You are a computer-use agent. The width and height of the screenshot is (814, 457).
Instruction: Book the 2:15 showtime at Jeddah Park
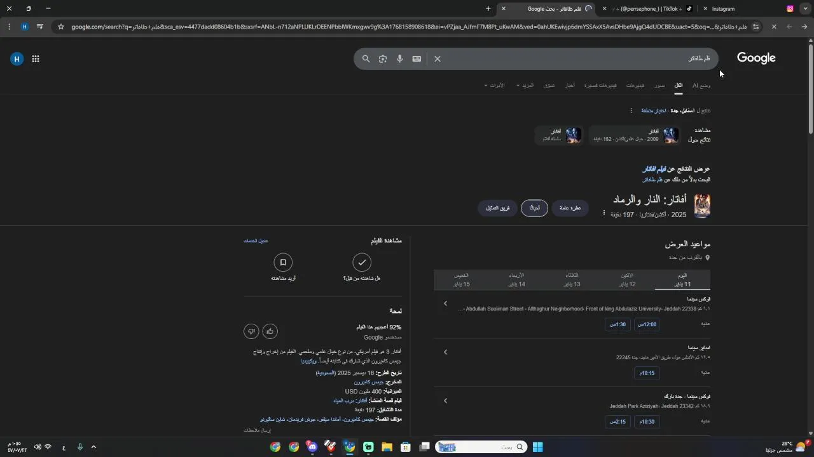[617, 421]
